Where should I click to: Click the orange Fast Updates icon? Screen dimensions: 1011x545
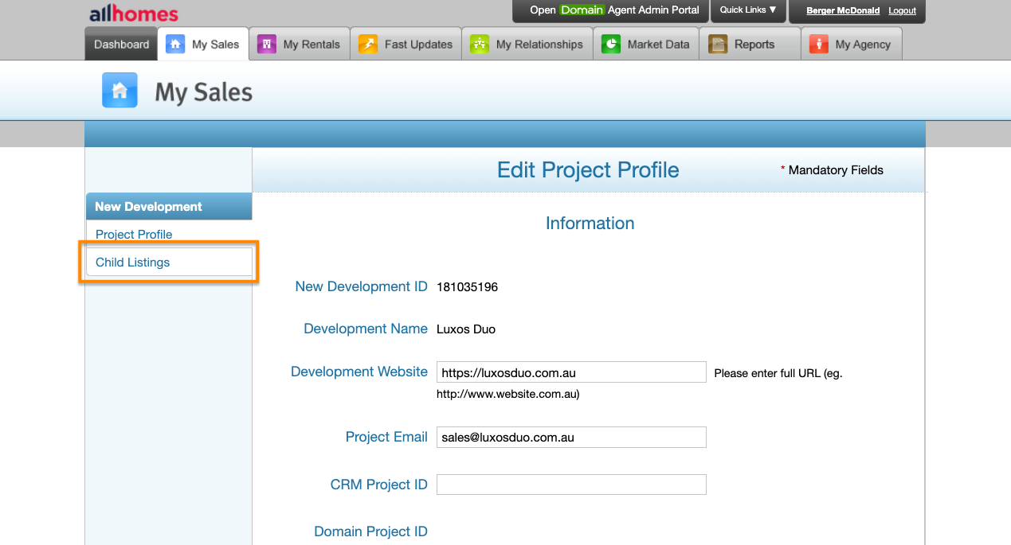367,45
